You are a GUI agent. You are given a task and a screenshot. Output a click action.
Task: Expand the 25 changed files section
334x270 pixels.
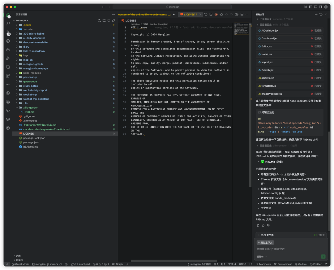point(267,235)
